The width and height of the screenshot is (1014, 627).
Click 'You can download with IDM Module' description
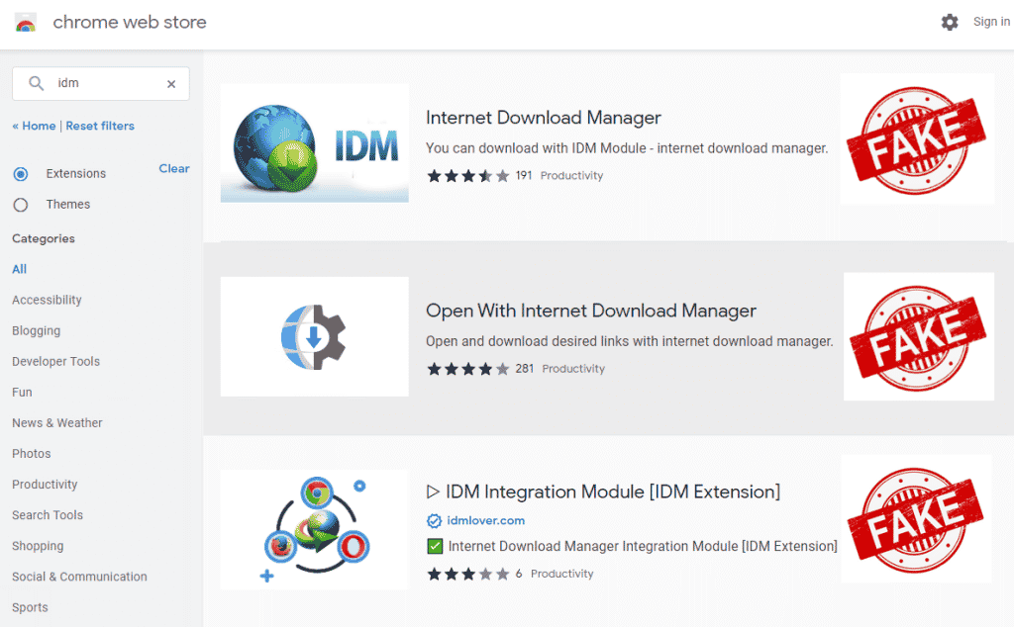(x=627, y=148)
